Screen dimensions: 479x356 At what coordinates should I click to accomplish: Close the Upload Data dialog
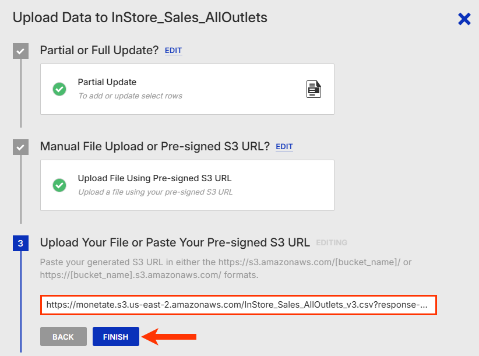[464, 19]
